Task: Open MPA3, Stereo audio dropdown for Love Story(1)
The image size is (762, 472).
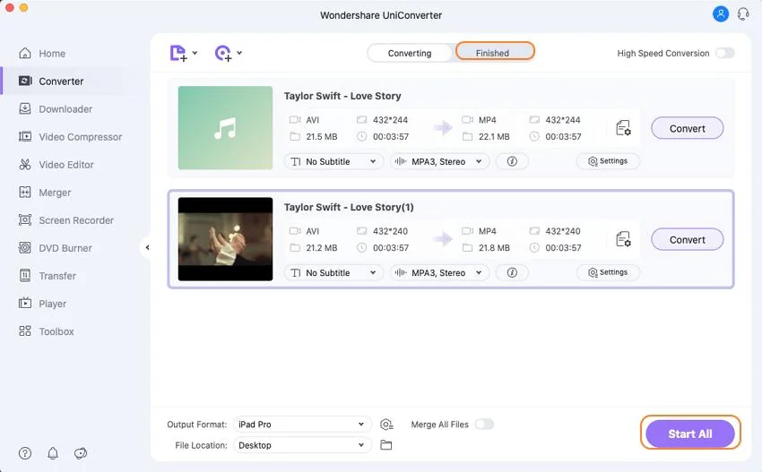Action: pos(440,272)
